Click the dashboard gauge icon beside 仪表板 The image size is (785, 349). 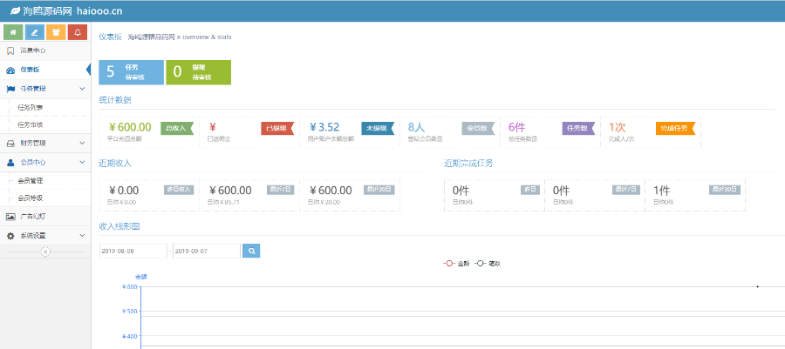pos(10,70)
